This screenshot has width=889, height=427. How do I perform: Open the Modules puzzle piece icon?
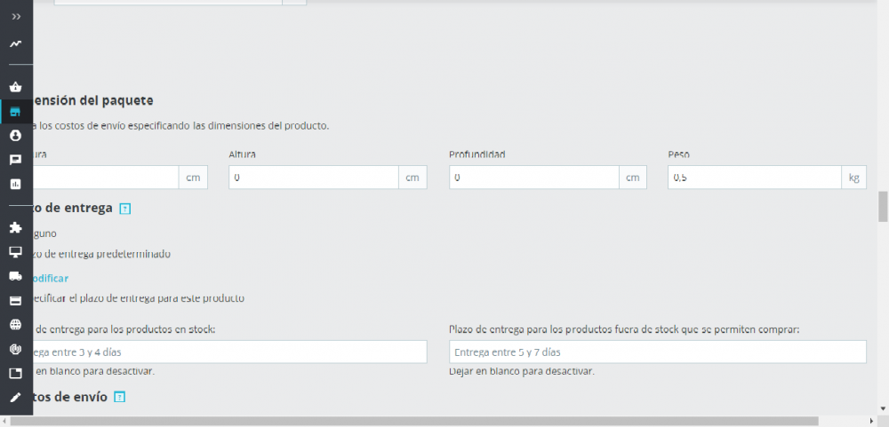[16, 227]
